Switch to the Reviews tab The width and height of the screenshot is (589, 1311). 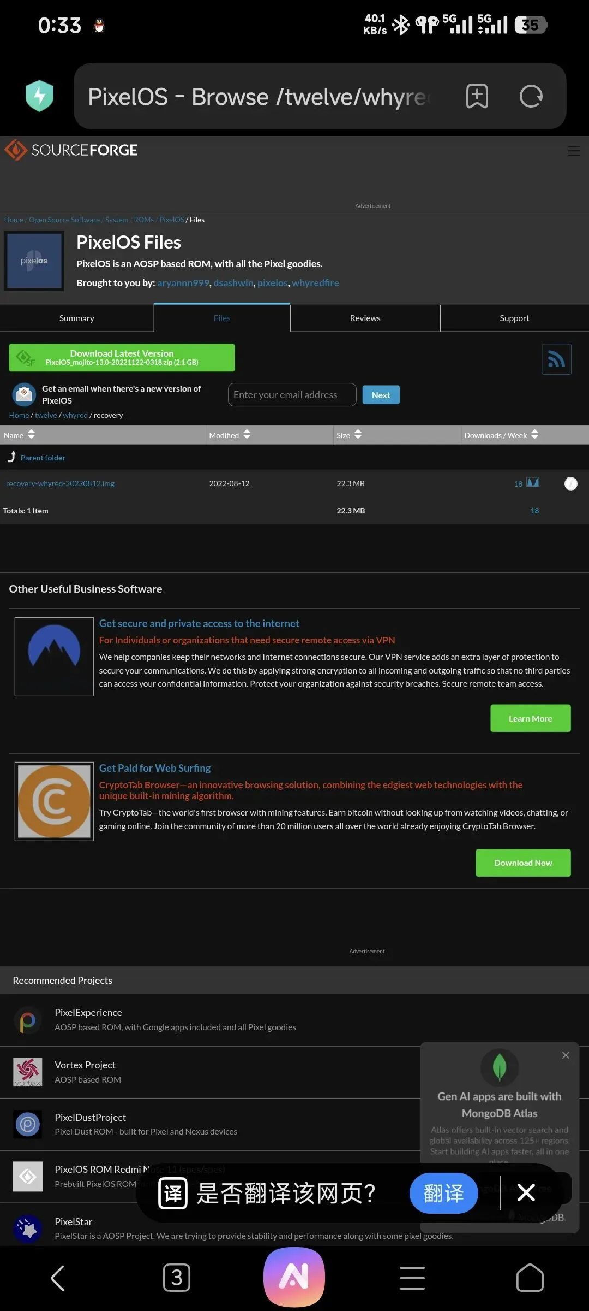[x=365, y=318]
